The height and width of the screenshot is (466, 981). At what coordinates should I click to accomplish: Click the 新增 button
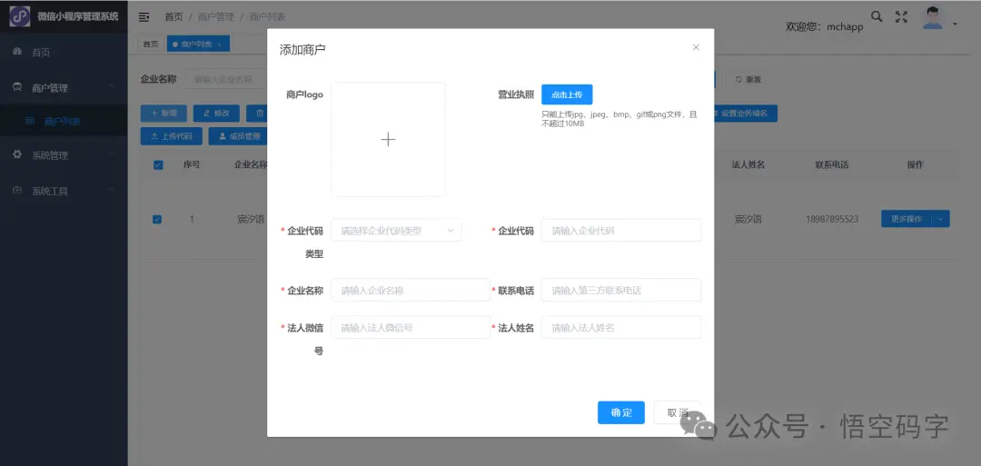(x=163, y=114)
